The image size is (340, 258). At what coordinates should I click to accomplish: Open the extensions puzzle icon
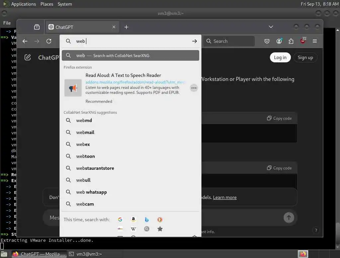click(x=291, y=41)
